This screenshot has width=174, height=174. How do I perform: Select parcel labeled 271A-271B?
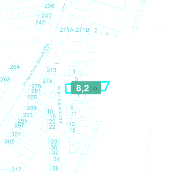coord(74,30)
